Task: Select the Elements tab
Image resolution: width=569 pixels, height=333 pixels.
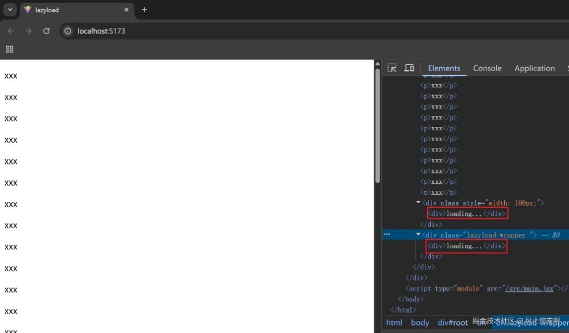Action: tap(444, 68)
